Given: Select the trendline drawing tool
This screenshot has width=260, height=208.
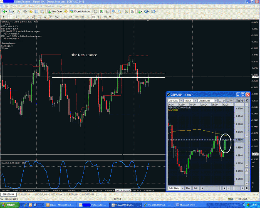Looking at the screenshot, I should click(x=28, y=17).
